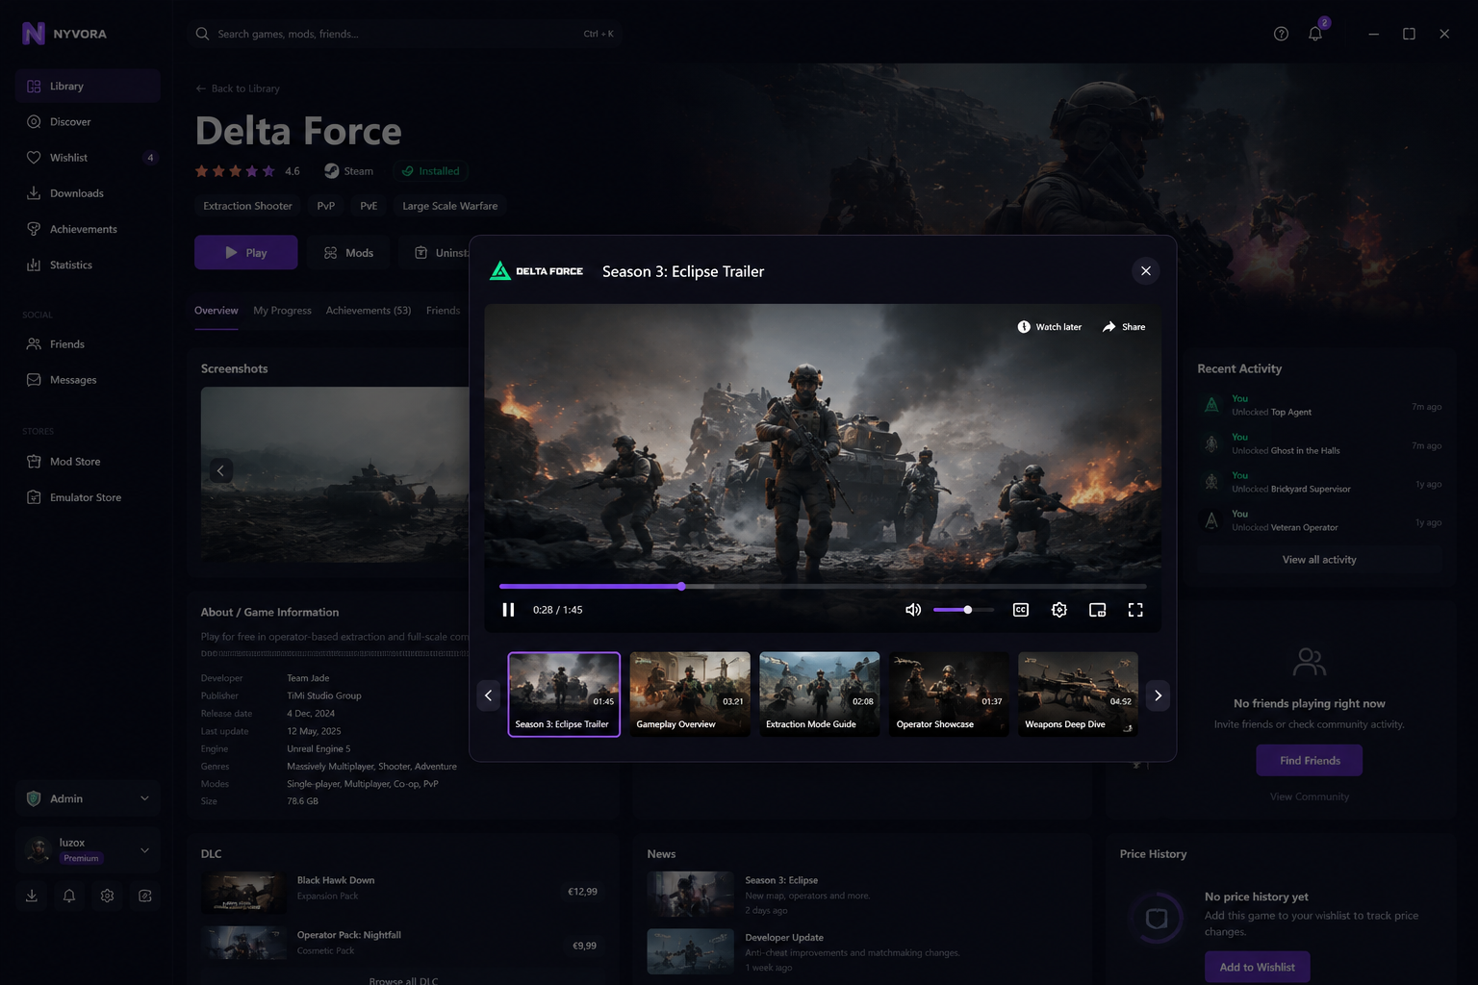The image size is (1478, 985).
Task: Seek on the video progress bar
Action: click(823, 586)
